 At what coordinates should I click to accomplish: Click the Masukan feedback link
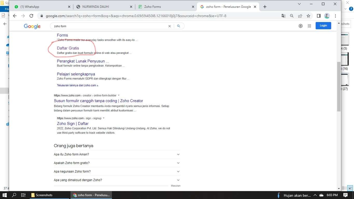(176, 186)
